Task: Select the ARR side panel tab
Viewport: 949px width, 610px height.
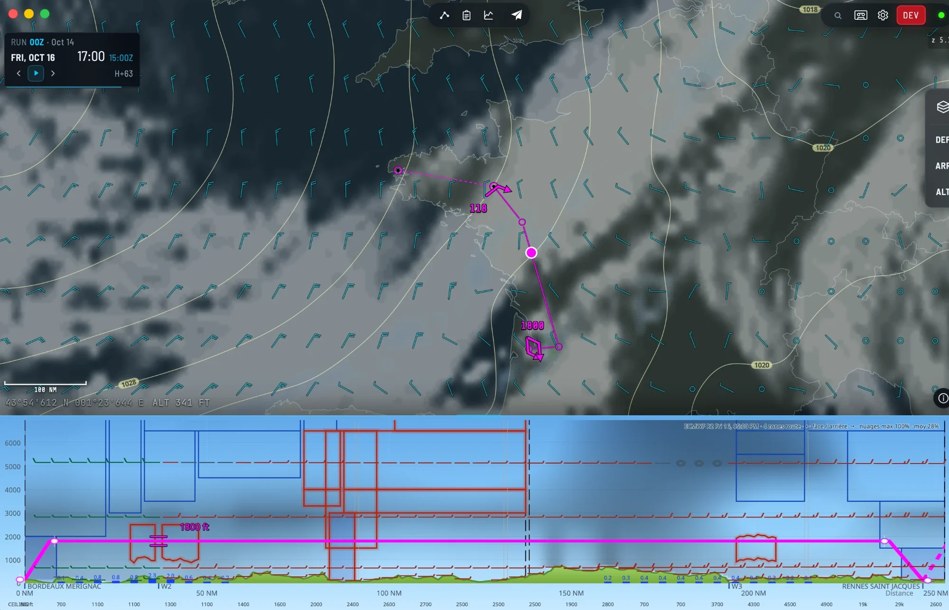Action: coord(942,166)
